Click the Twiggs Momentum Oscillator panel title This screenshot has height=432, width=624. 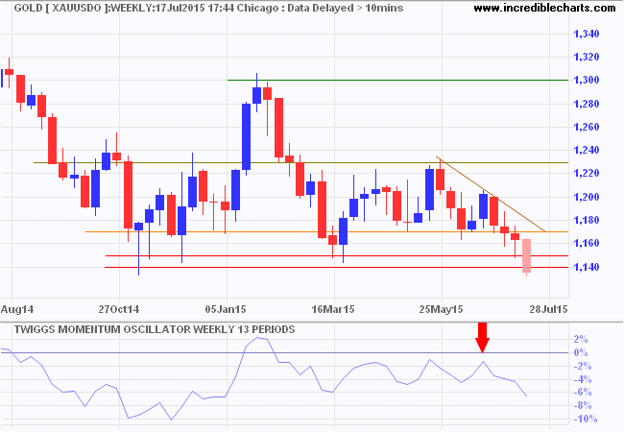pyautogui.click(x=155, y=329)
